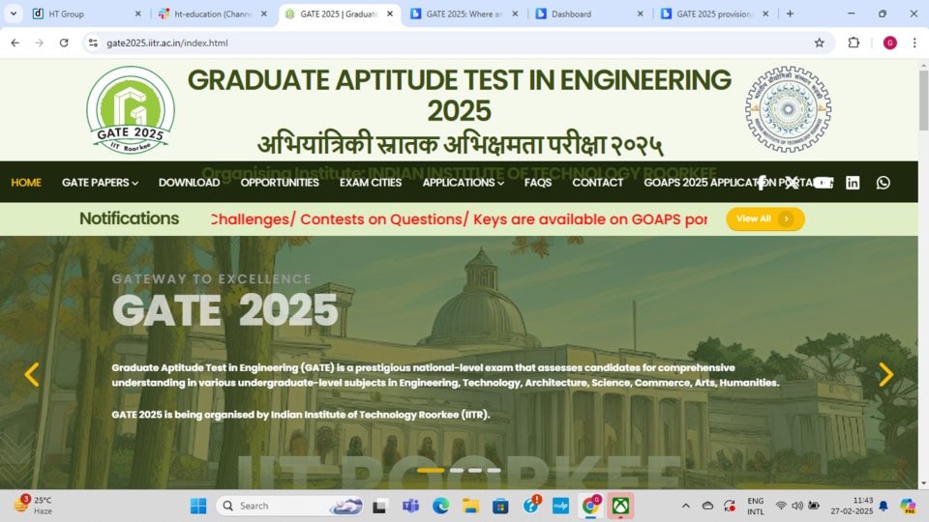
Task: Open the Chrome profile avatar
Action: 890,43
